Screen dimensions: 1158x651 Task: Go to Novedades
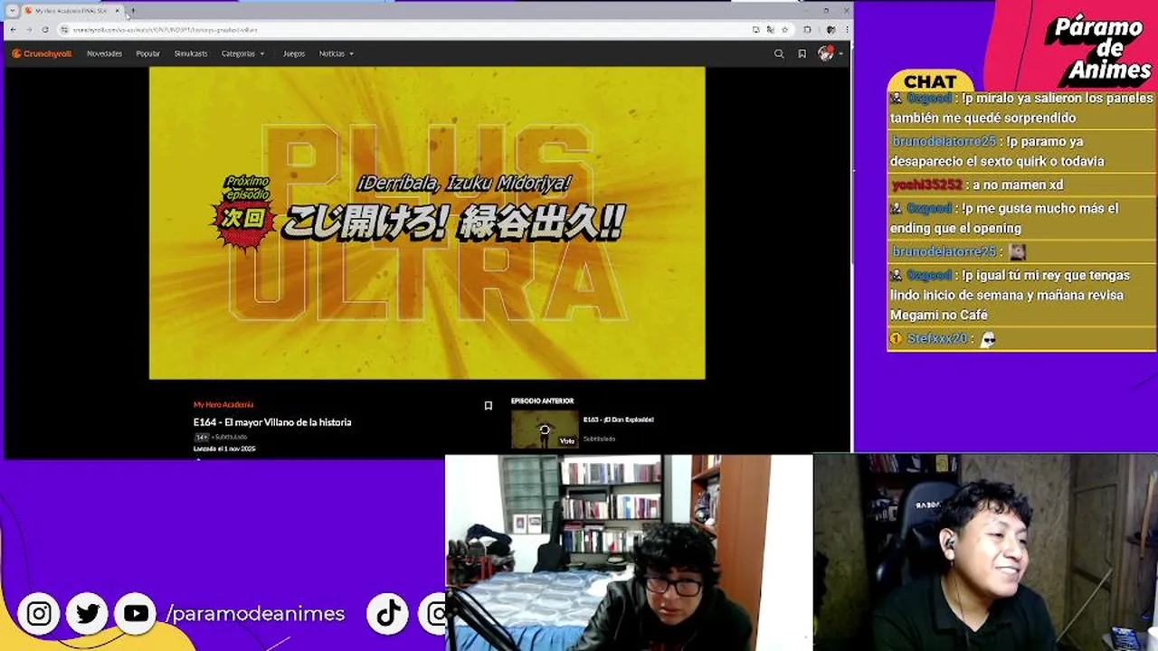pos(104,53)
